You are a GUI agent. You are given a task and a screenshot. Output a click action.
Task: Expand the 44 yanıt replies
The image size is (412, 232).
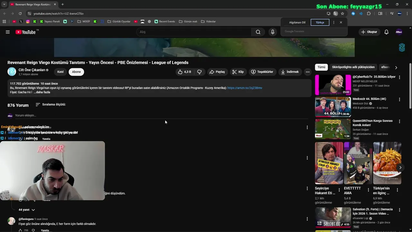(x=27, y=210)
